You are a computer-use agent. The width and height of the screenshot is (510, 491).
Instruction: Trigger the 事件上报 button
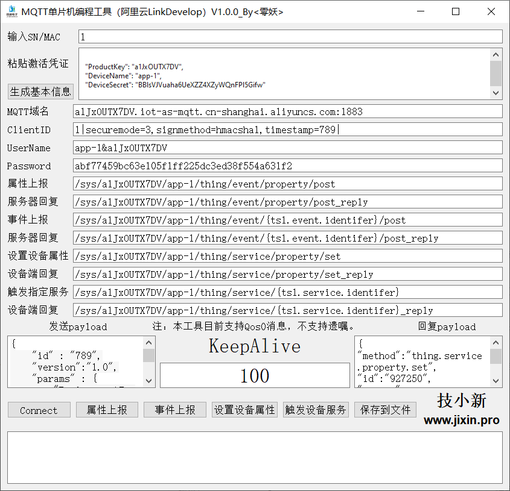[x=175, y=410]
